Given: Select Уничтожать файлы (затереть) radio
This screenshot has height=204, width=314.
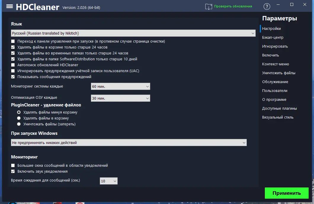Looking at the screenshot, I should (x=19, y=124).
